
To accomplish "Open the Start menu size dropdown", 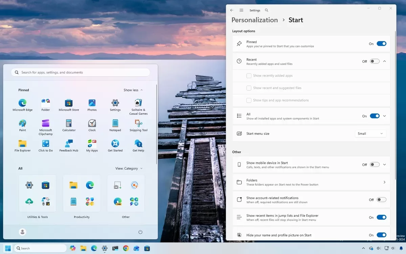I will point(370,133).
